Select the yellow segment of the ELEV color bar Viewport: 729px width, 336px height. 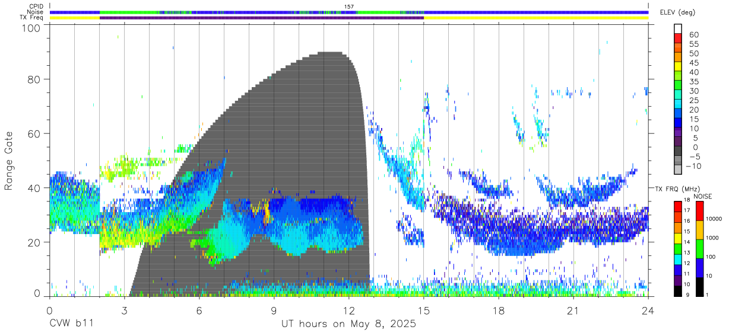(x=678, y=66)
